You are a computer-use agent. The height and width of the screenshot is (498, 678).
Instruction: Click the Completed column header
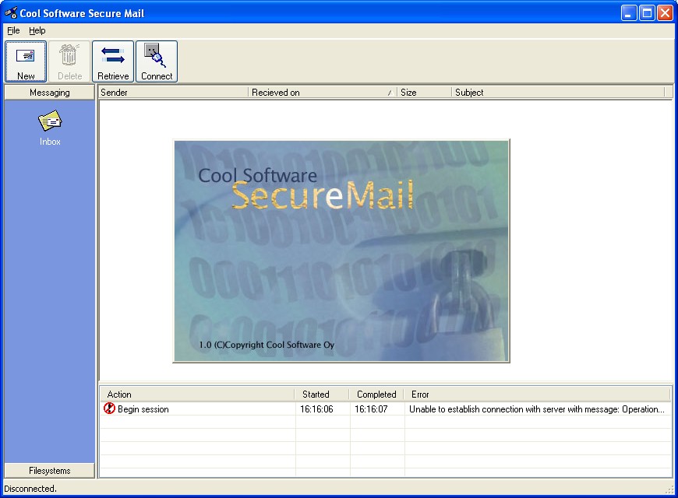tap(376, 395)
